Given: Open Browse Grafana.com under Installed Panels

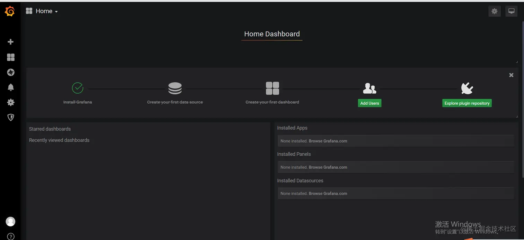Looking at the screenshot, I should pos(328,167).
